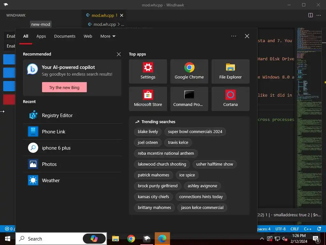Open search panel options ellipsis
Image resolution: width=326 pixels, height=245 pixels.
tap(234, 36)
